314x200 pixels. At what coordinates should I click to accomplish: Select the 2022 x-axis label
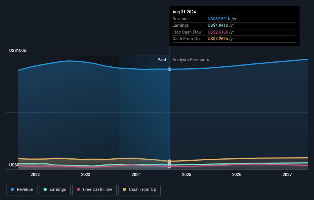(x=35, y=174)
